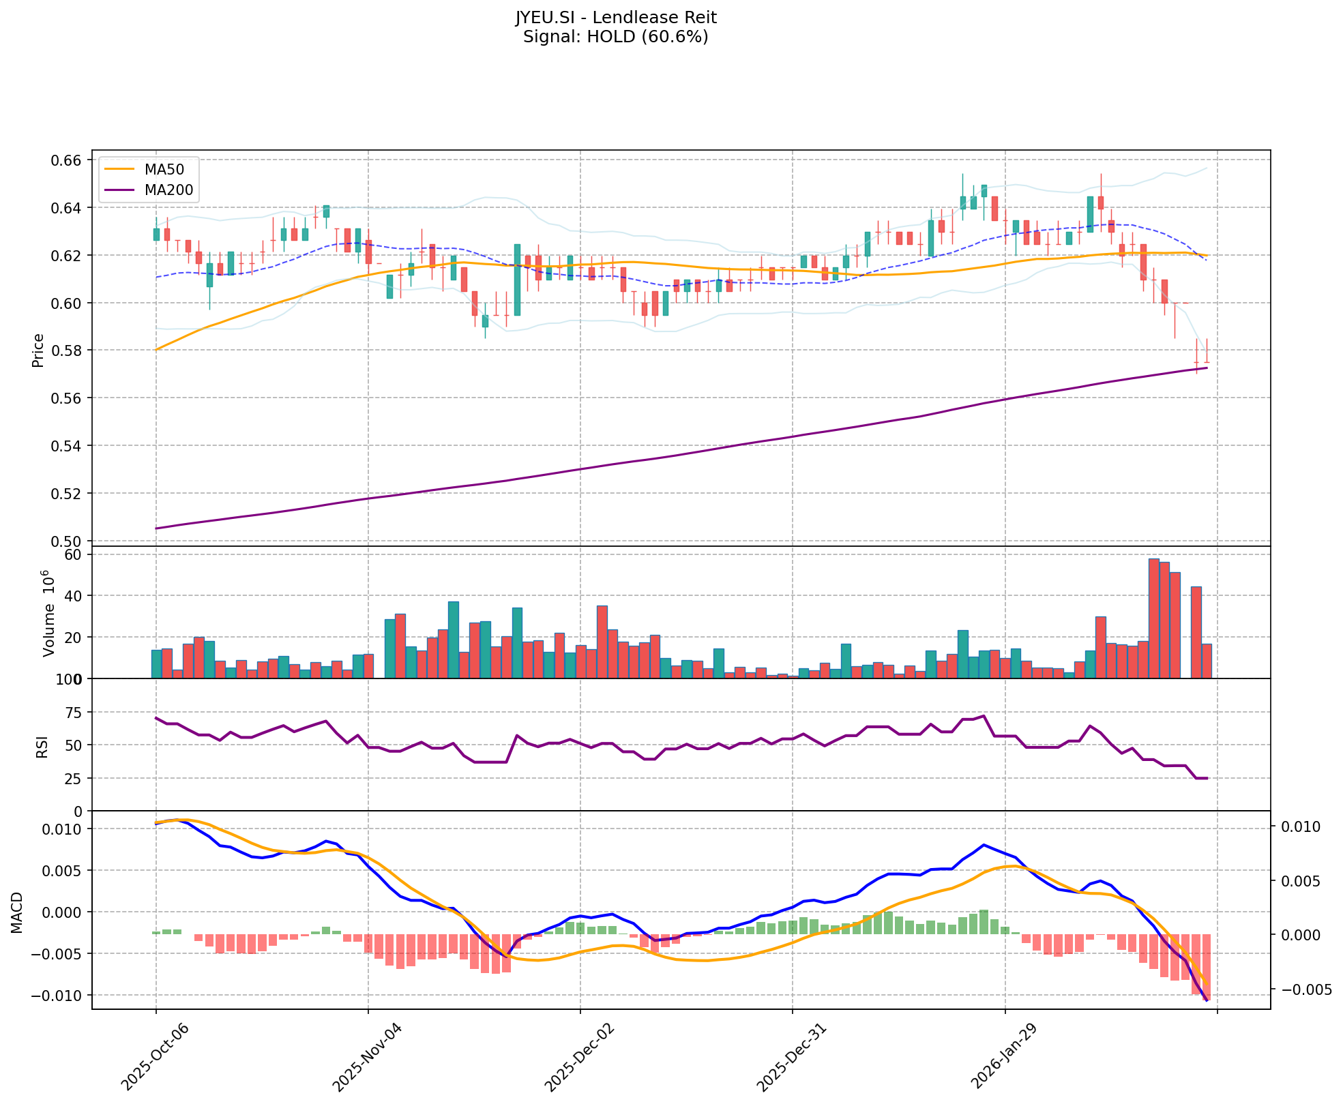Screen dimensions: 1343x1104
Task: Click the 2025-Dec-31 date axis label
Action: [791, 1056]
